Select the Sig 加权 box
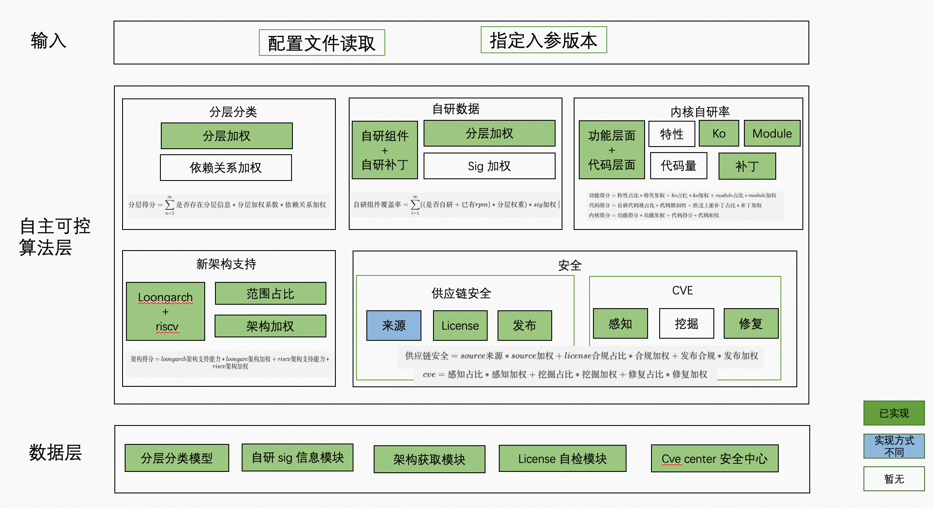Image resolution: width=934 pixels, height=508 pixels. point(489,166)
